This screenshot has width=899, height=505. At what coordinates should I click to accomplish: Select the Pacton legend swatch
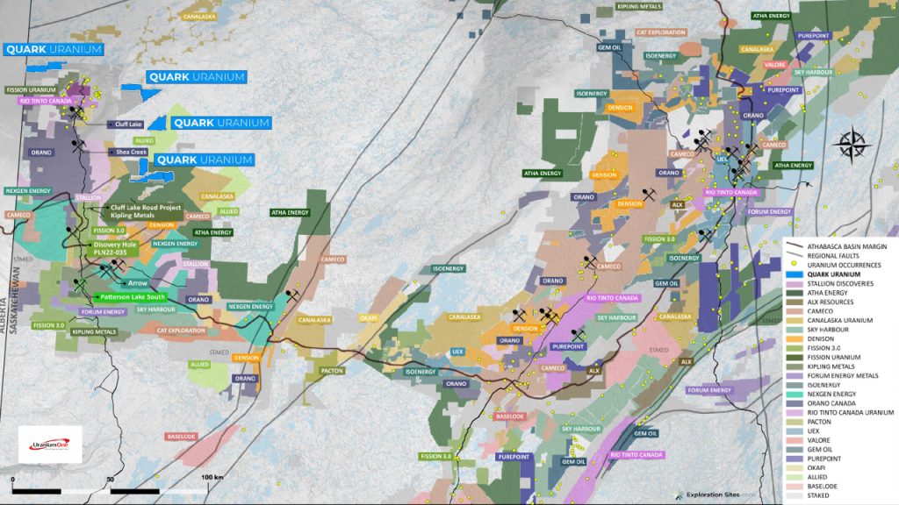(794, 422)
